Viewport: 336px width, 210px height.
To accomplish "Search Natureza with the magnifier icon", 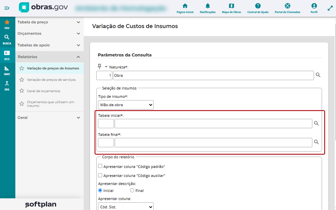I will (318, 75).
